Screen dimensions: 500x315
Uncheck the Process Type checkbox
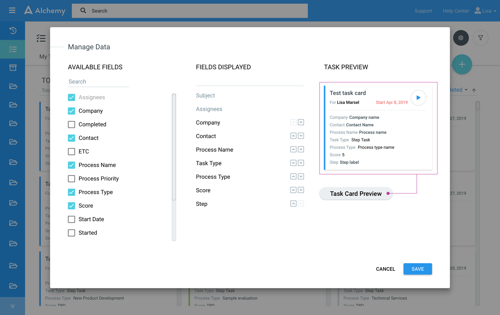pos(72,192)
